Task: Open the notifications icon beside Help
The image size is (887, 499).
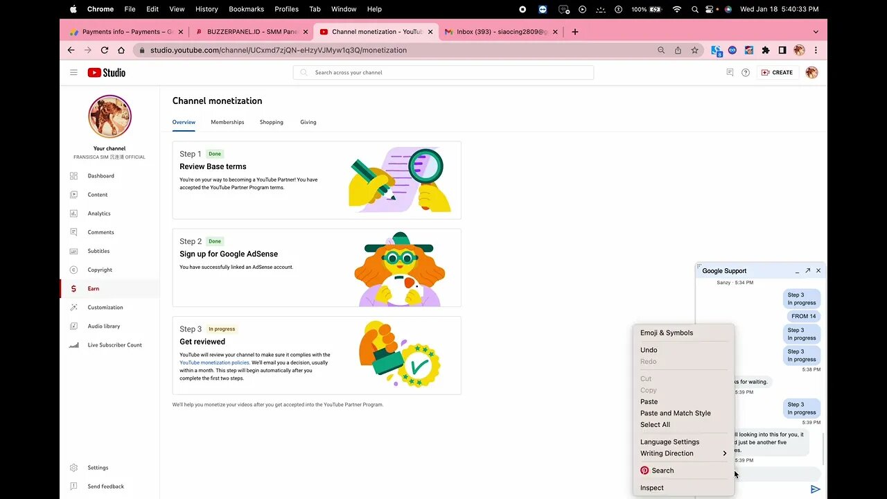Action: coord(730,72)
